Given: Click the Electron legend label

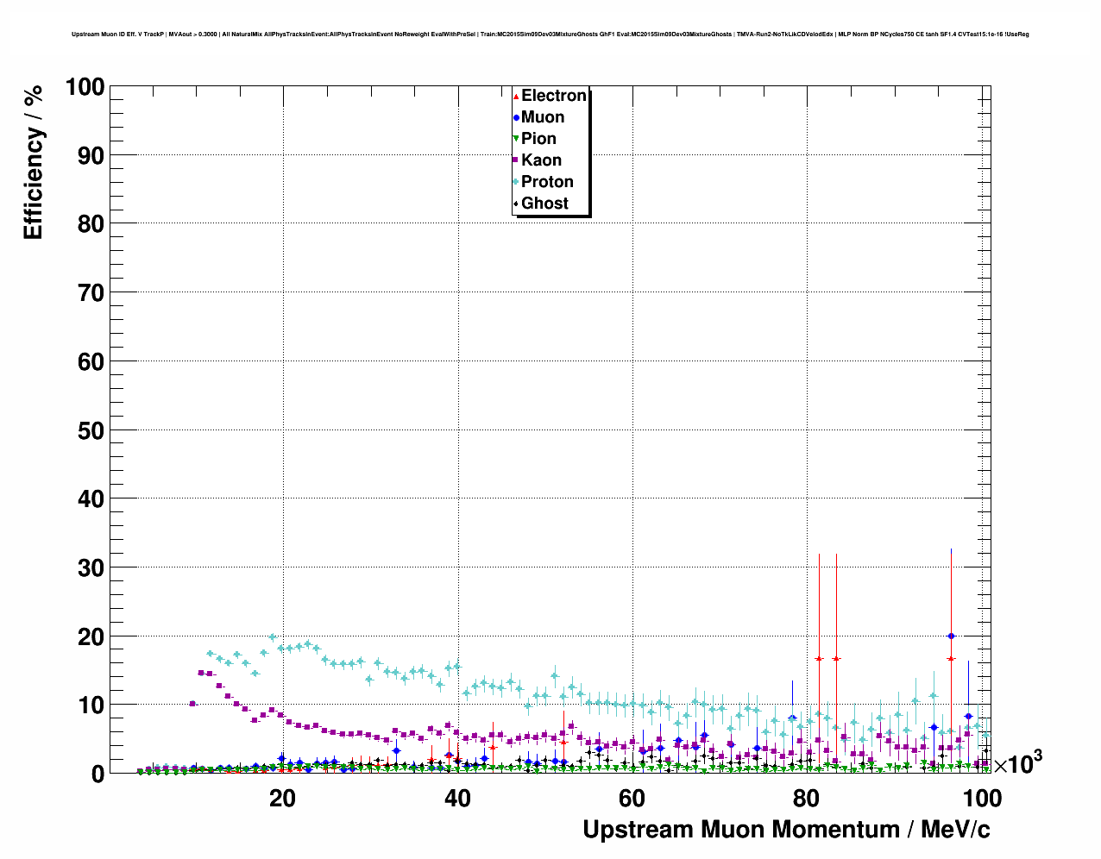Looking at the screenshot, I should coord(554,96).
